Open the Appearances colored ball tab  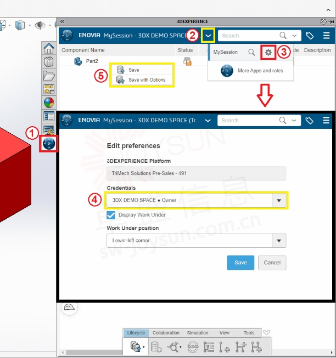[49, 103]
